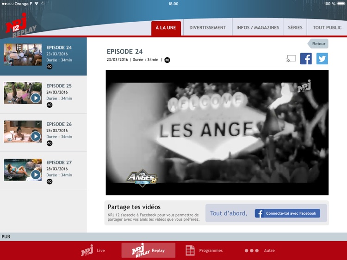The height and width of the screenshot is (260, 347).
Task: Open the Replay section in bottom bar
Action: pyautogui.click(x=148, y=250)
